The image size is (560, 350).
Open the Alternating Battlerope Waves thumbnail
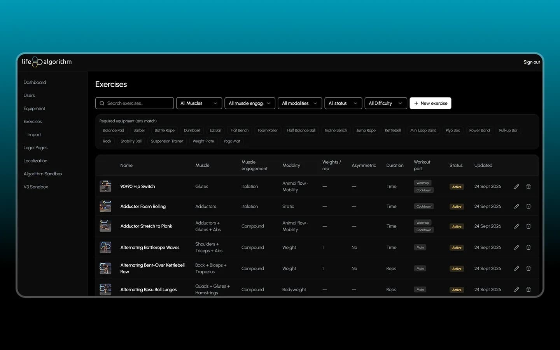pyautogui.click(x=105, y=247)
